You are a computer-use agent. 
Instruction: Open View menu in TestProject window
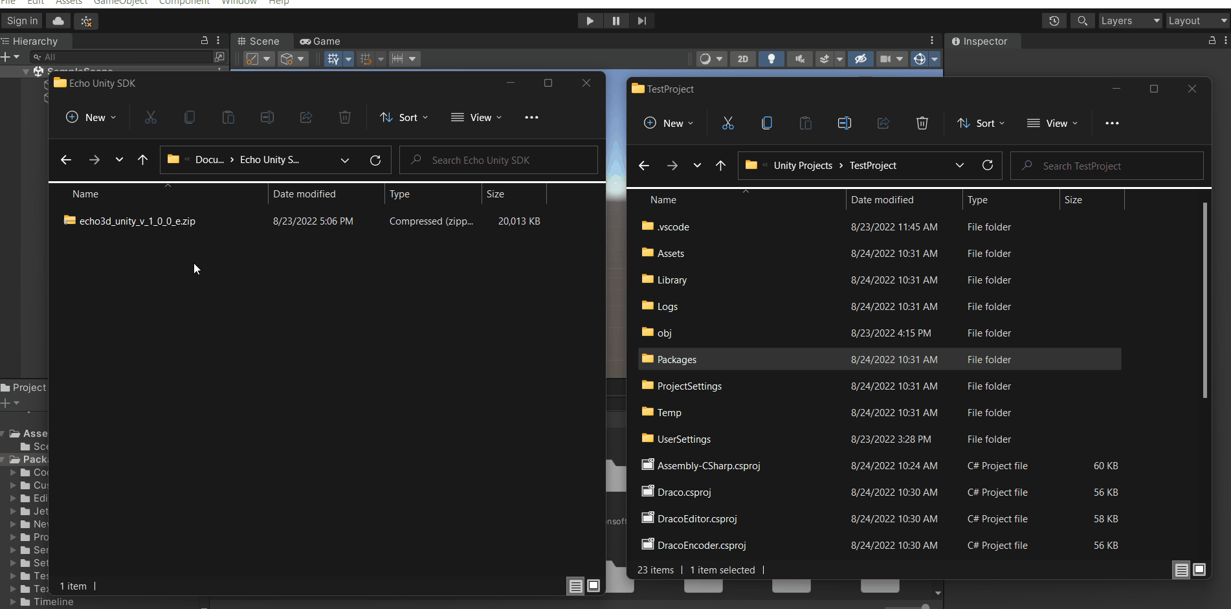coord(1052,123)
